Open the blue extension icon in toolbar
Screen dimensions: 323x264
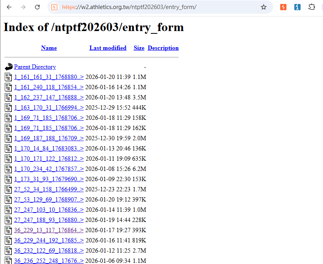tap(297, 7)
